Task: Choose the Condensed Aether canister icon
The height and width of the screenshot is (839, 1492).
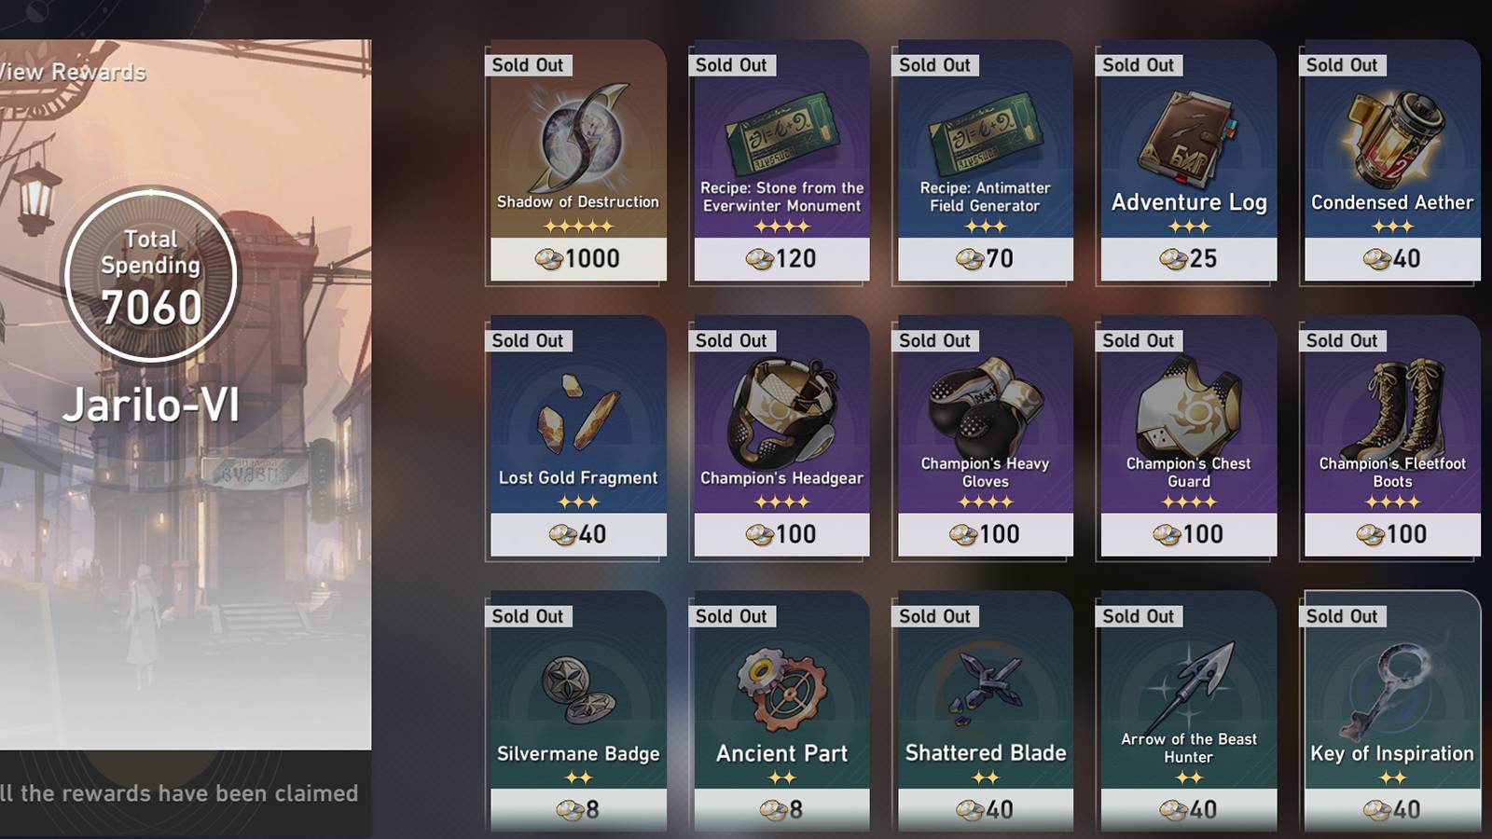Action: click(1393, 140)
